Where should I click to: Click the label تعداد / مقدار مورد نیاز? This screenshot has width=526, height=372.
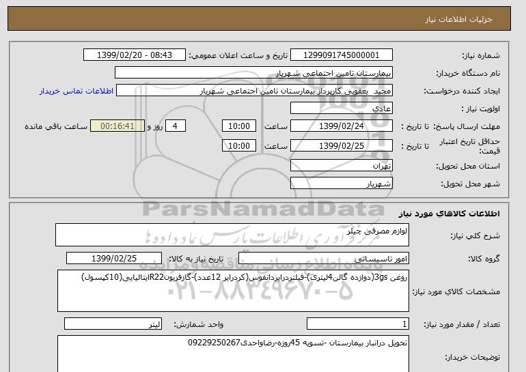pyautogui.click(x=462, y=324)
